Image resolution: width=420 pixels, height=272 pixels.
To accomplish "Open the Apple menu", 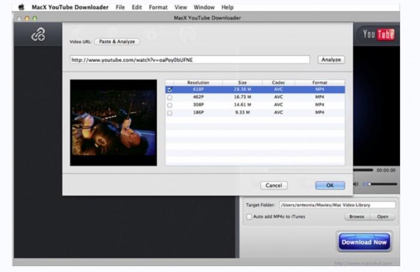I will [x=21, y=7].
